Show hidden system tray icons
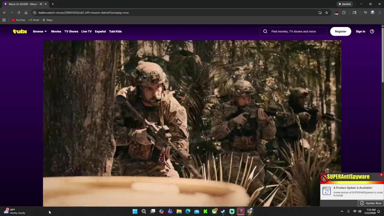Viewport: 384px width, 216px height. [x=342, y=211]
